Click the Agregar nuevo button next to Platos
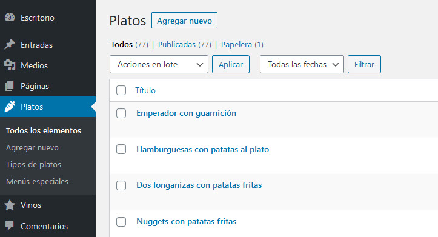Viewport: 438px width, 237px height. 184,21
